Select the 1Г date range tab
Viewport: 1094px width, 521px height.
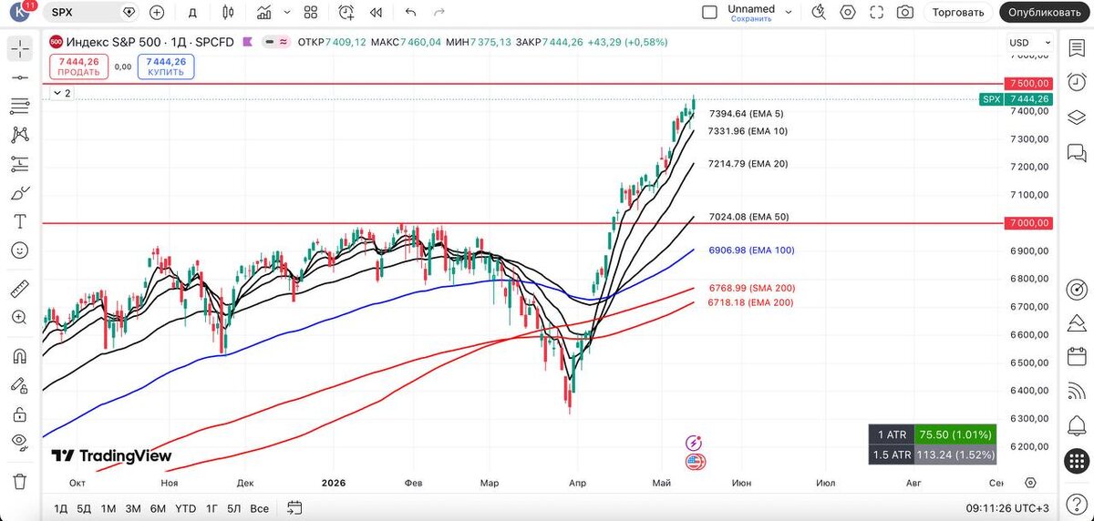(212, 508)
